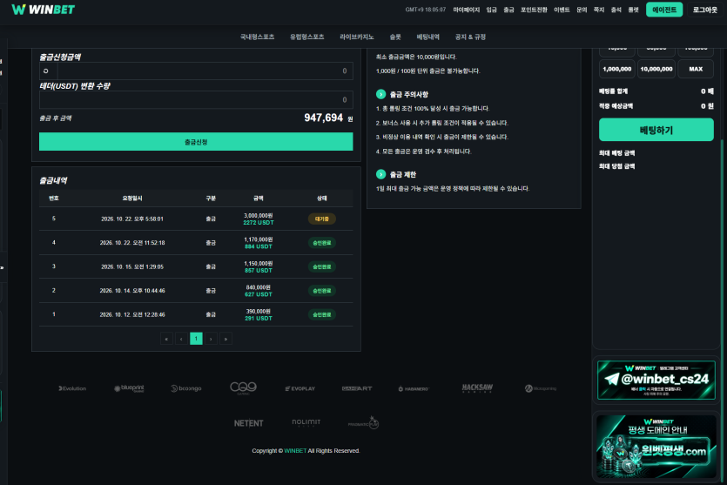Open the 라이브카지노 menu tab
This screenshot has width=727, height=485.
point(357,37)
